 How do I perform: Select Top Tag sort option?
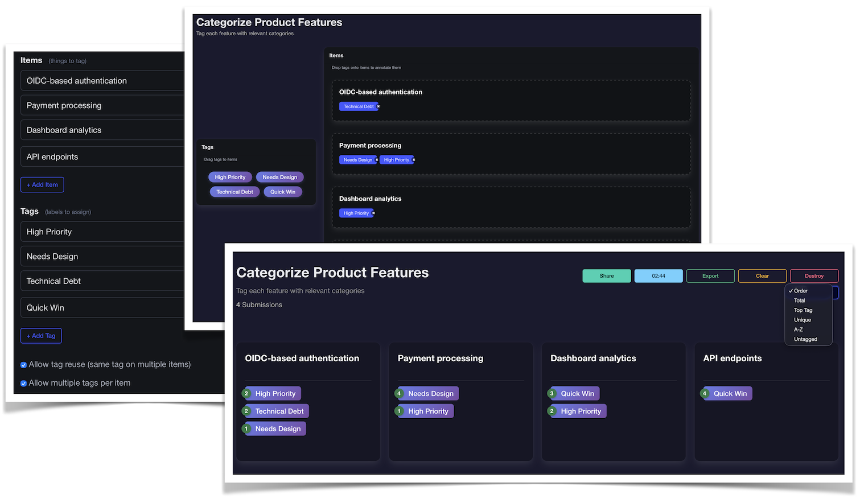(x=803, y=311)
